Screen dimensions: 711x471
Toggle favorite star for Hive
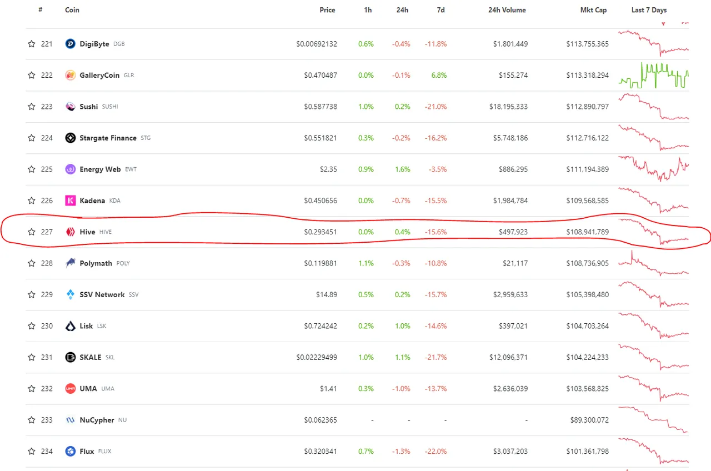32,232
